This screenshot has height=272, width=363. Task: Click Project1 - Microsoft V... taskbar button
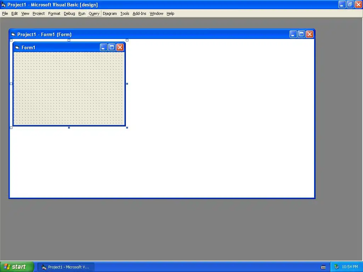66,267
